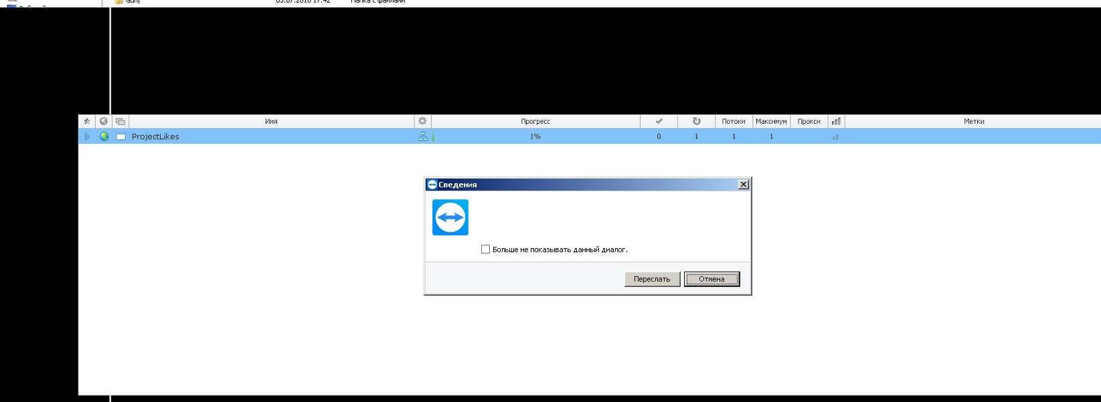
Task: Click the white window icon of ProjectLikes
Action: point(121,136)
